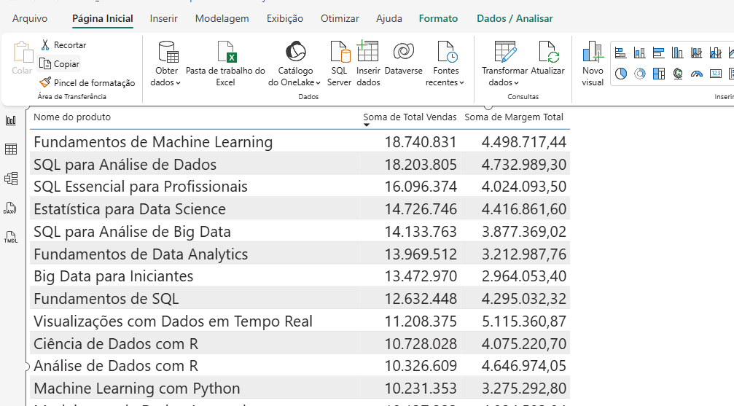The image size is (734, 406).
Task: Select the Página Inicial tab
Action: click(103, 18)
